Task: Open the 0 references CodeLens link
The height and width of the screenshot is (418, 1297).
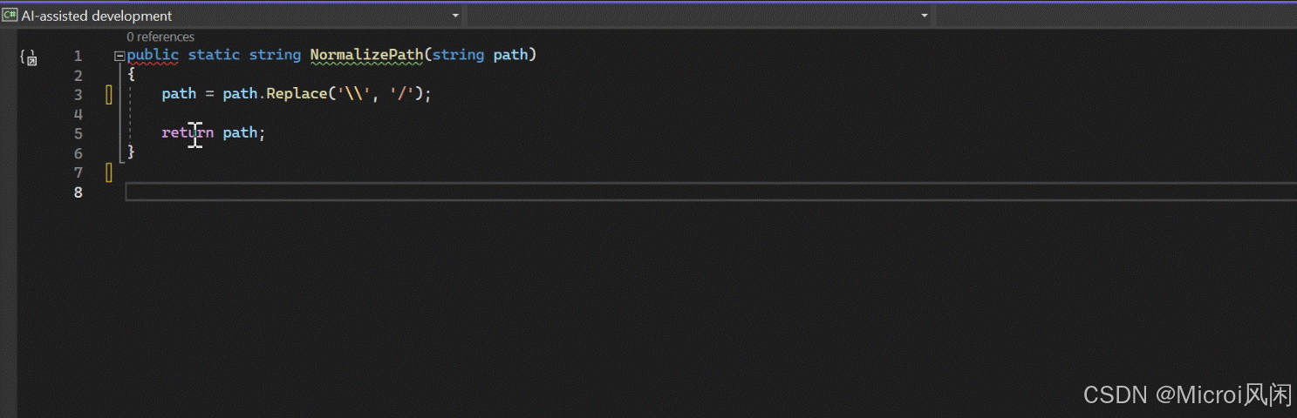Action: pyautogui.click(x=160, y=37)
